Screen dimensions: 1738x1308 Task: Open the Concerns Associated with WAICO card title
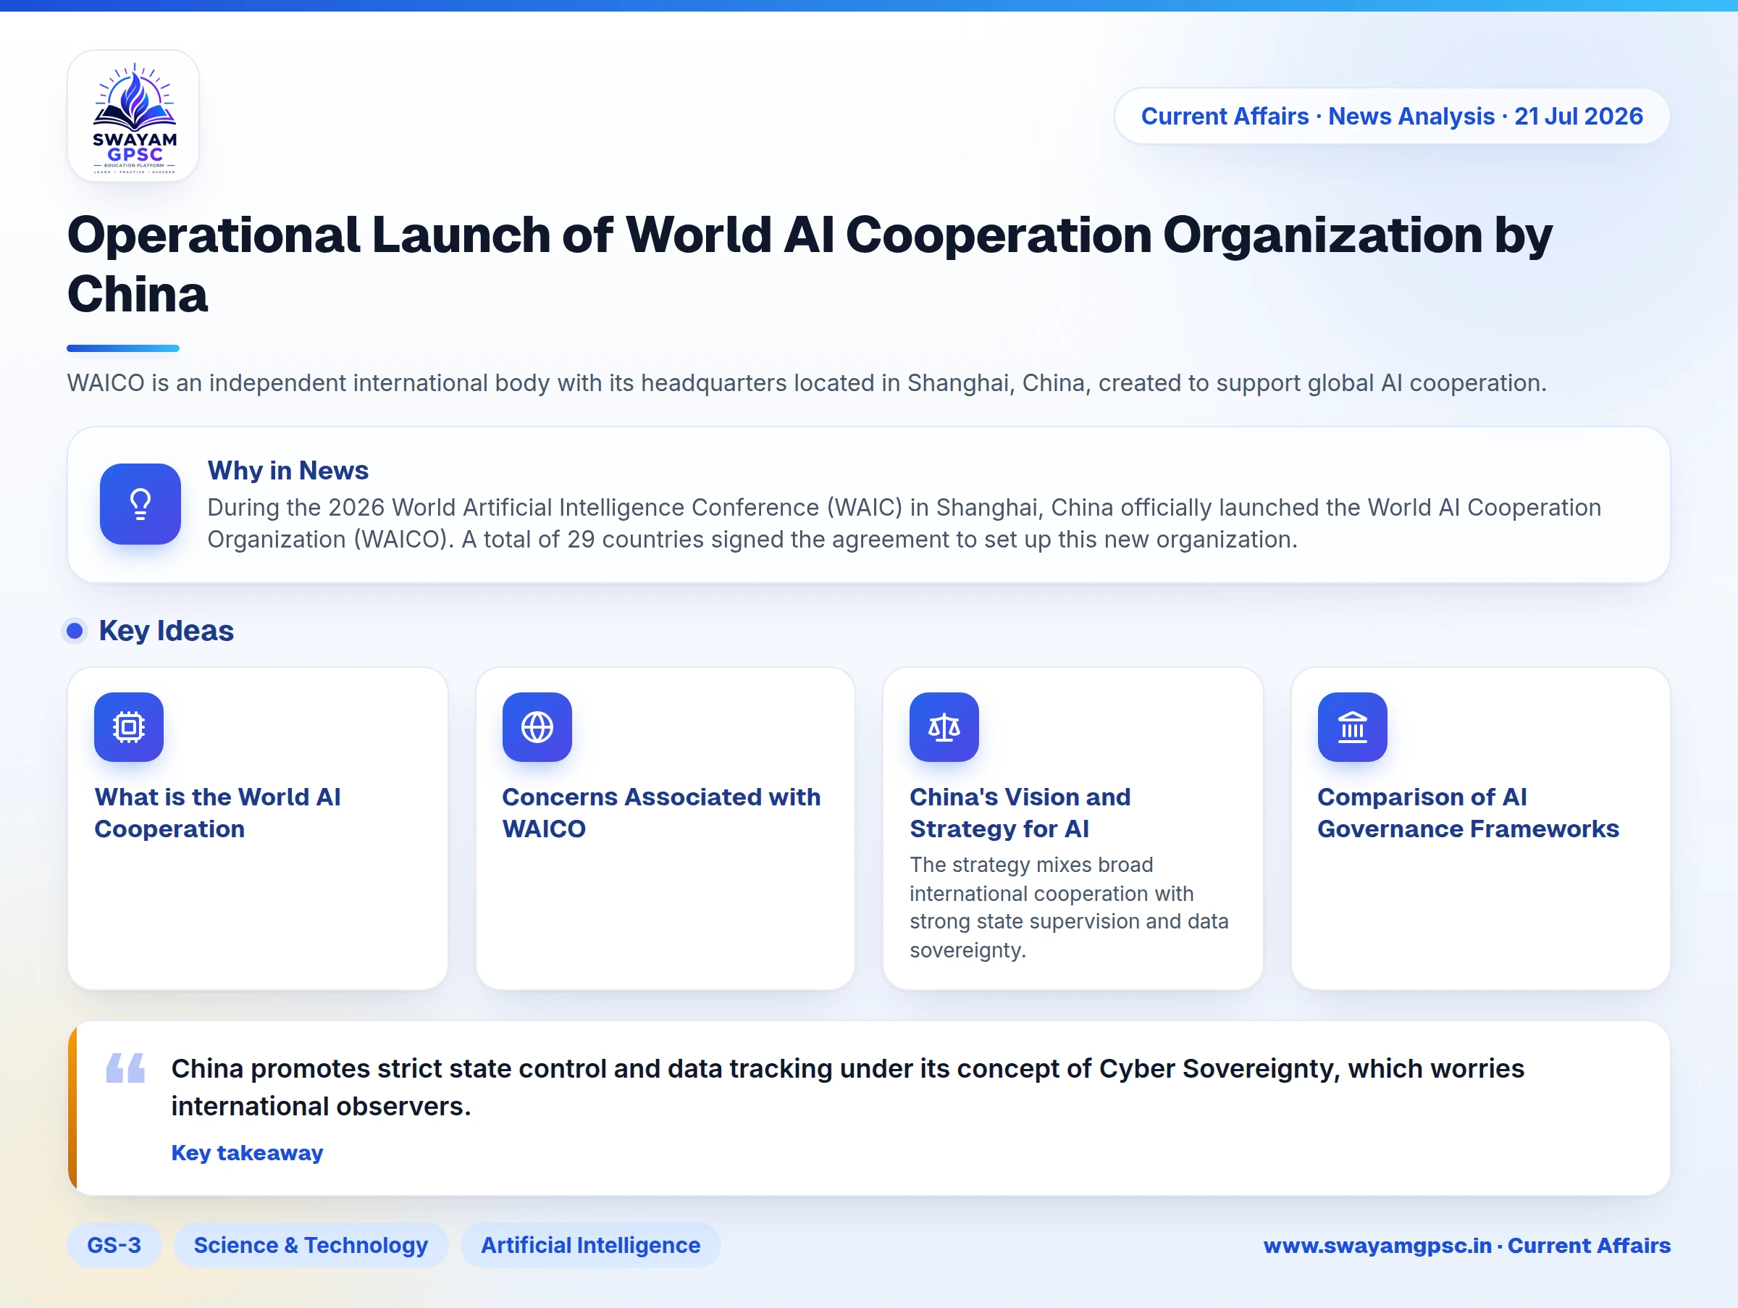[x=662, y=813]
